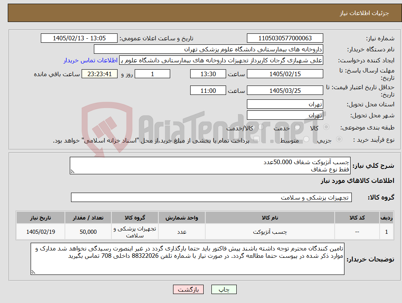Click the unit cell عدد
402x303 pixels.
tap(182, 232)
